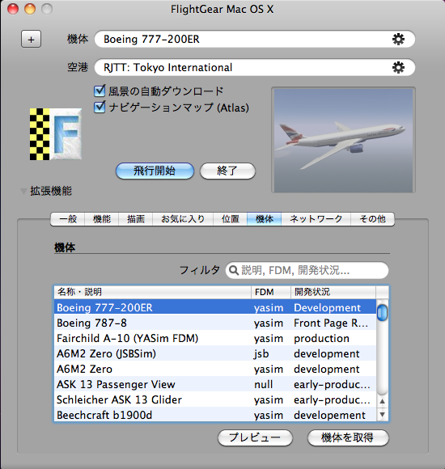Click the 'production' status cell
Image resolution: width=445 pixels, height=469 pixels.
321,338
